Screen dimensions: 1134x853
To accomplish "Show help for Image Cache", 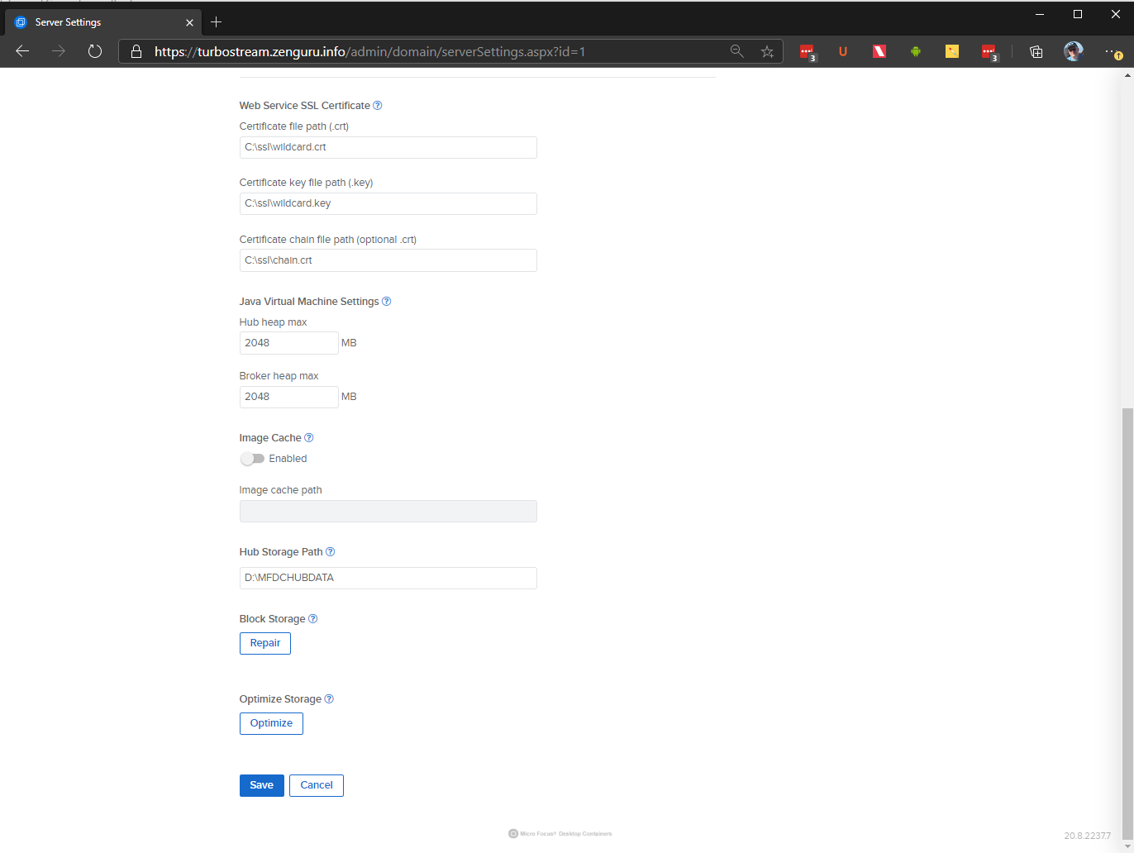I will [309, 438].
